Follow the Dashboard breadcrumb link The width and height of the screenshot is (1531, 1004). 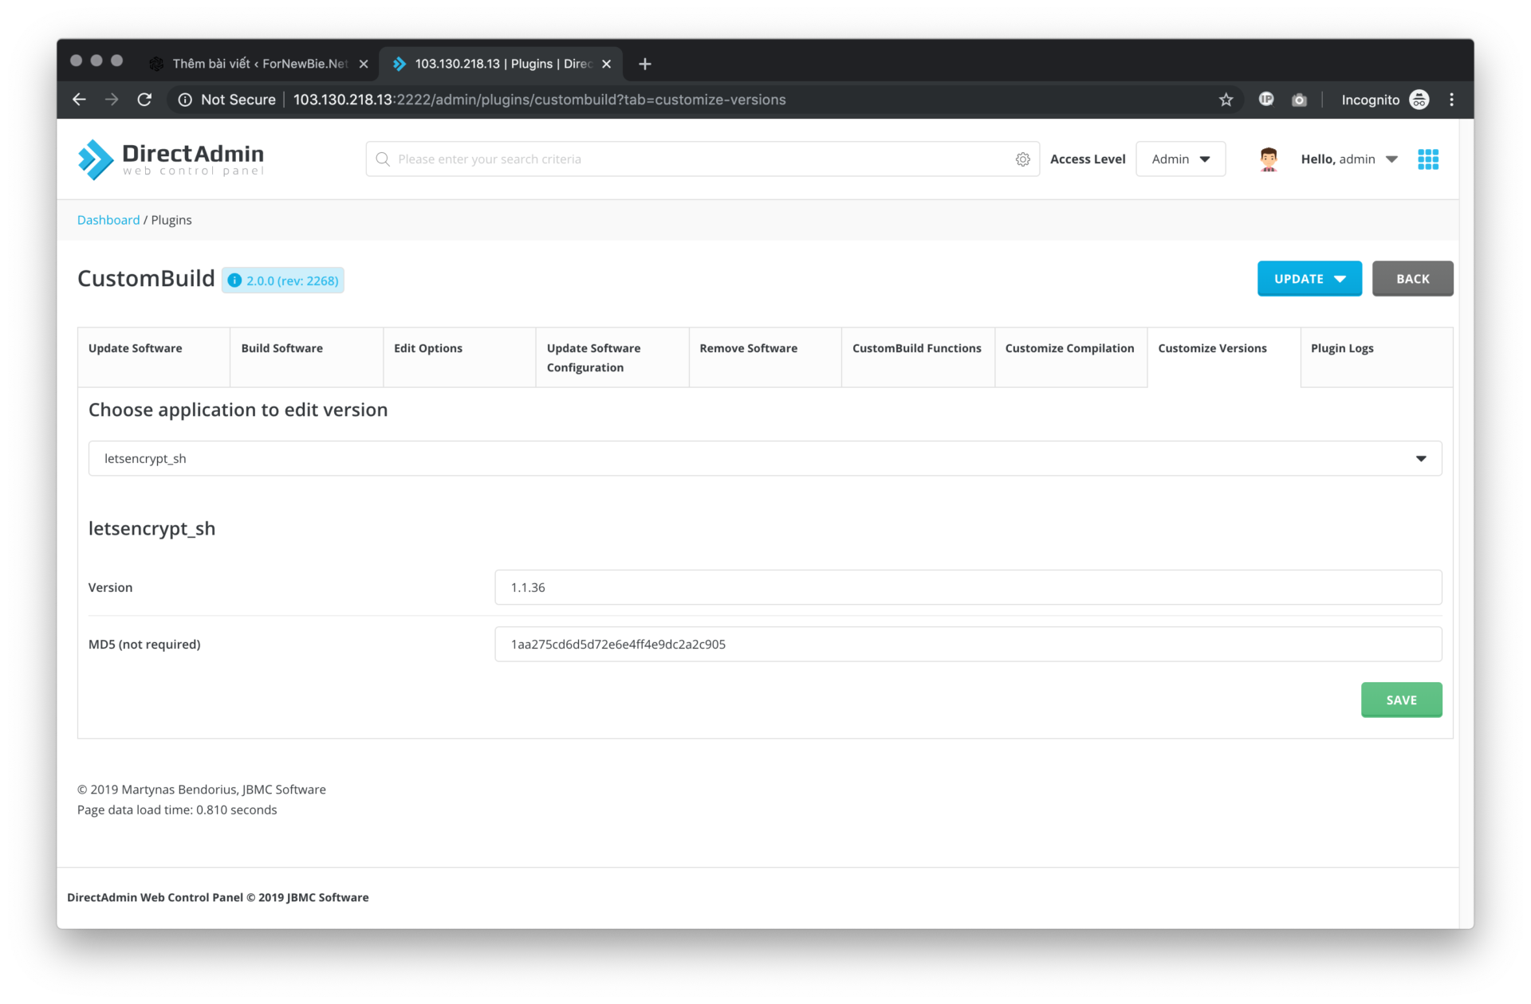[108, 220]
